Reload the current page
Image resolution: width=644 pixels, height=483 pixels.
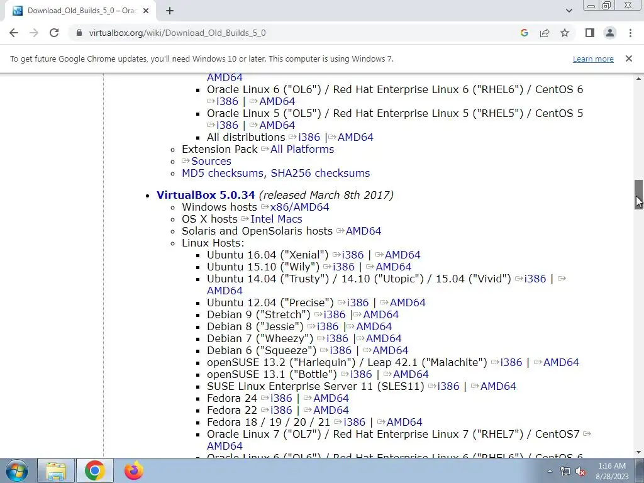[x=54, y=33]
